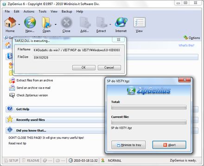Click the ZipGenius logo in the progress dialog
Viewport: 204px width, 166px height.
pos(149,90)
